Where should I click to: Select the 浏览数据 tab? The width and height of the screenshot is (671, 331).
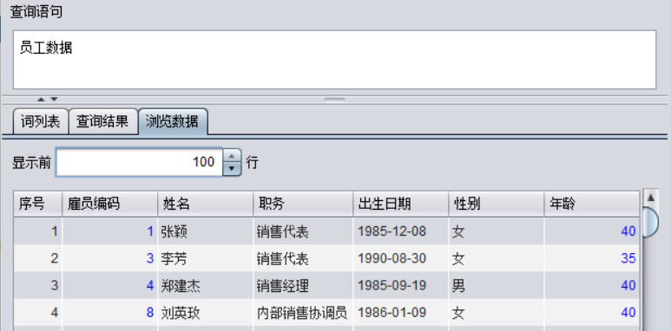[173, 121]
